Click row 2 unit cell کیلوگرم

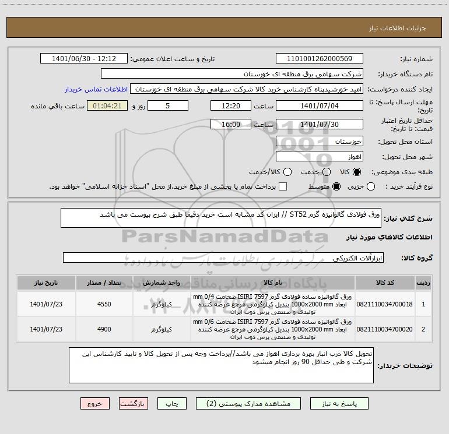click(x=162, y=329)
